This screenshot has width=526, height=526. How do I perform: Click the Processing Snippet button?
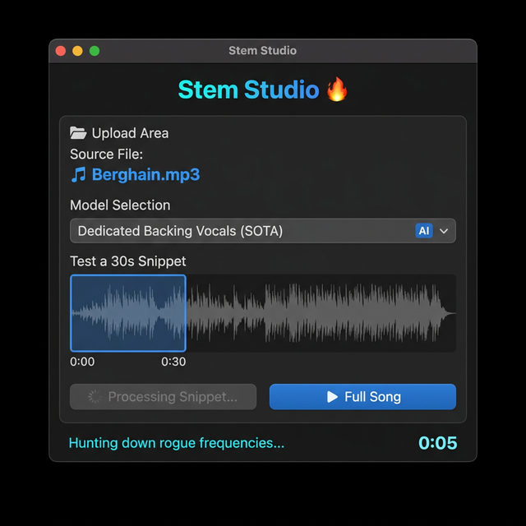164,397
